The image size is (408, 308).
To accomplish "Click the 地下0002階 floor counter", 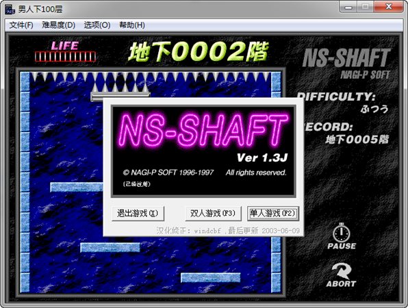I will point(199,52).
